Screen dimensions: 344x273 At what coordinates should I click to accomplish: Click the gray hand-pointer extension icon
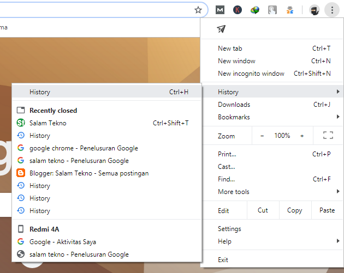click(272, 10)
